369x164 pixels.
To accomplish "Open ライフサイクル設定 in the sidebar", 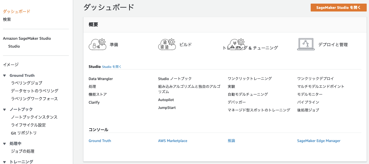I will point(28,125).
